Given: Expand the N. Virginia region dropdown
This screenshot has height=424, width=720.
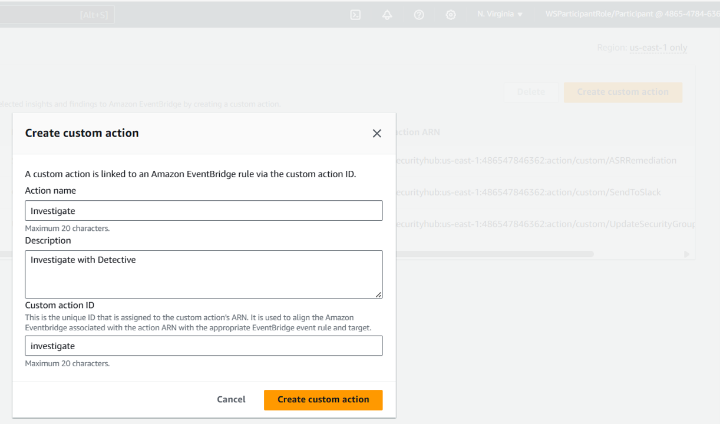Looking at the screenshot, I should pos(500,14).
